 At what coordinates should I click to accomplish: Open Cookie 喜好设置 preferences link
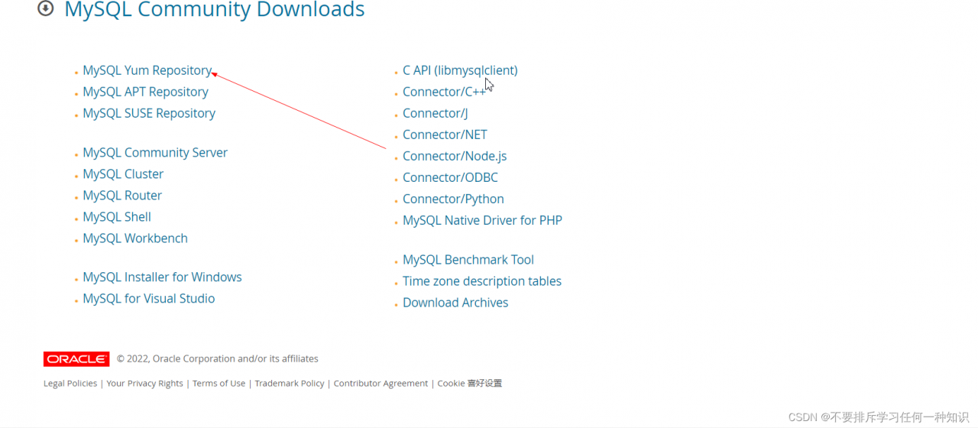click(x=470, y=384)
